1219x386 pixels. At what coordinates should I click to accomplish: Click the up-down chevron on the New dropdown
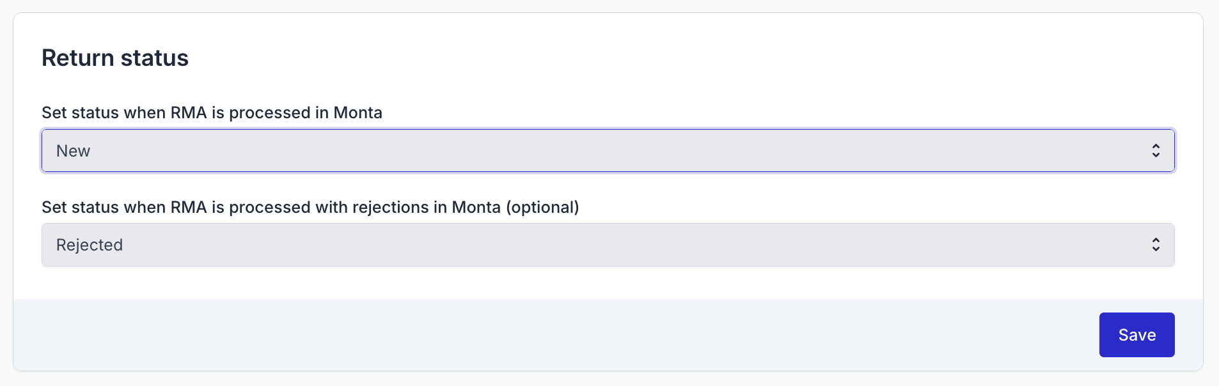click(x=1156, y=151)
